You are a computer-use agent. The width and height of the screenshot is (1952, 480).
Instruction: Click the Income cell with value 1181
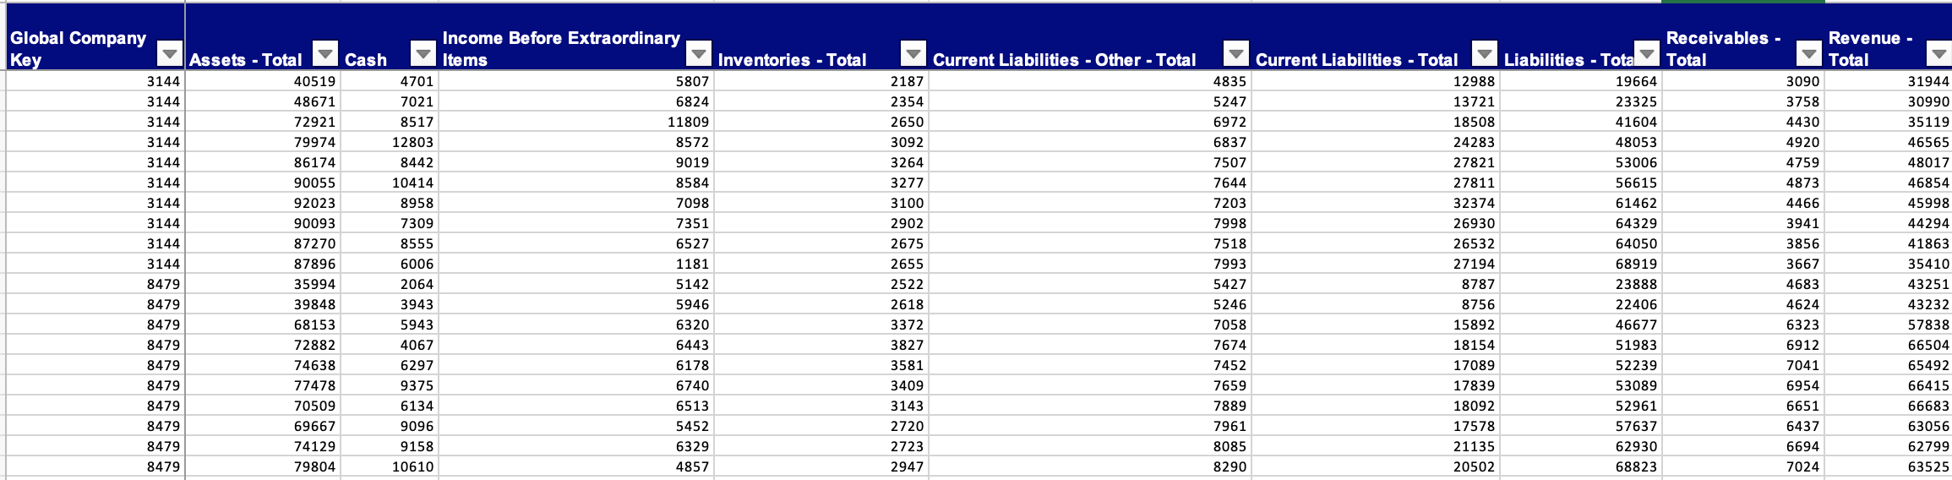click(x=576, y=264)
